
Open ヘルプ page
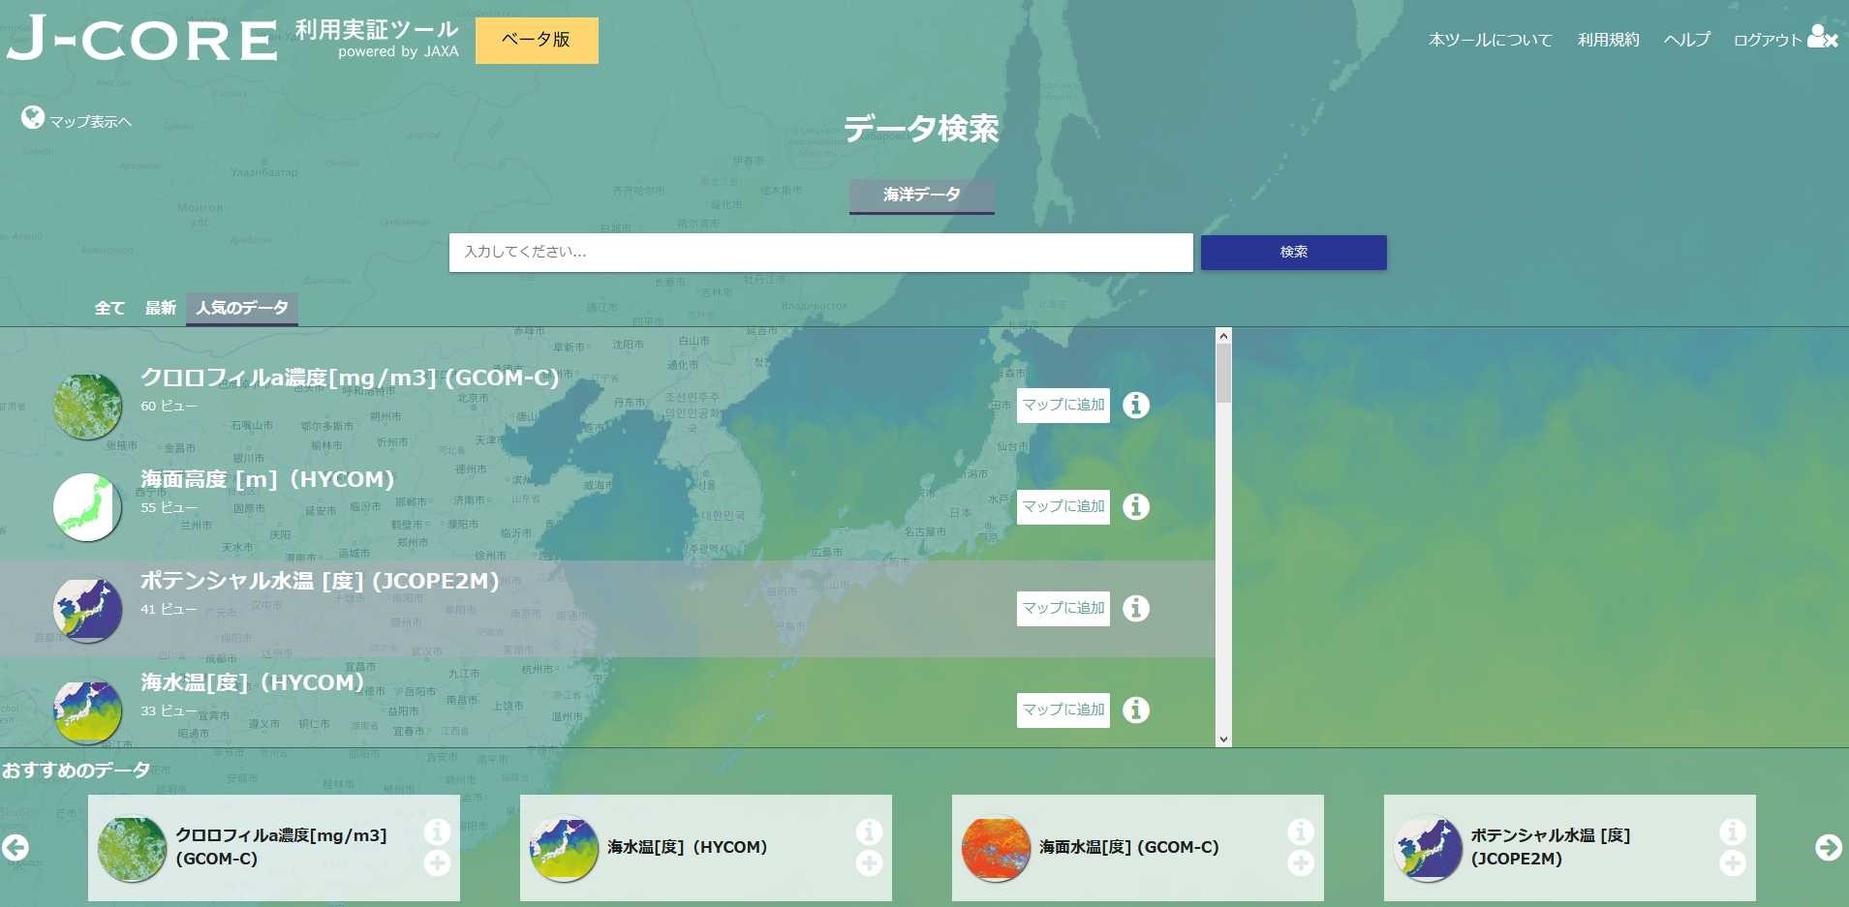pos(1687,40)
